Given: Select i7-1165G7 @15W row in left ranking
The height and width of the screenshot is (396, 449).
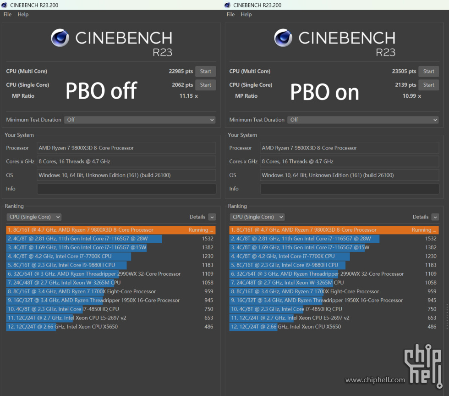Looking at the screenshot, I should 111,247.
